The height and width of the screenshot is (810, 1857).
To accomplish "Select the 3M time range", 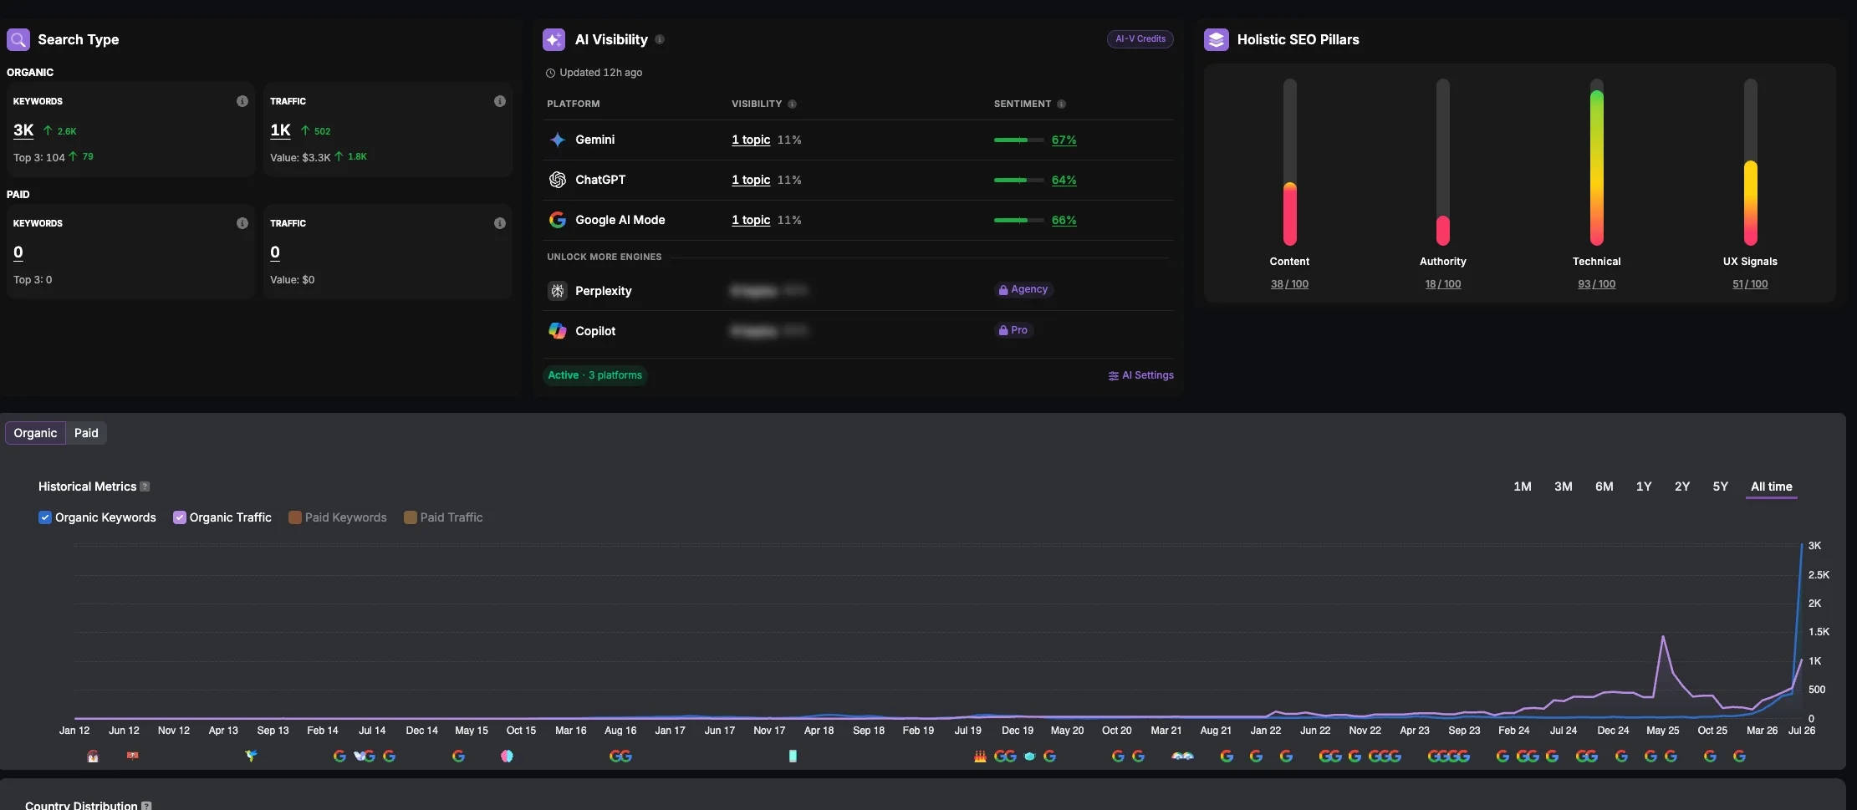I will (x=1564, y=487).
